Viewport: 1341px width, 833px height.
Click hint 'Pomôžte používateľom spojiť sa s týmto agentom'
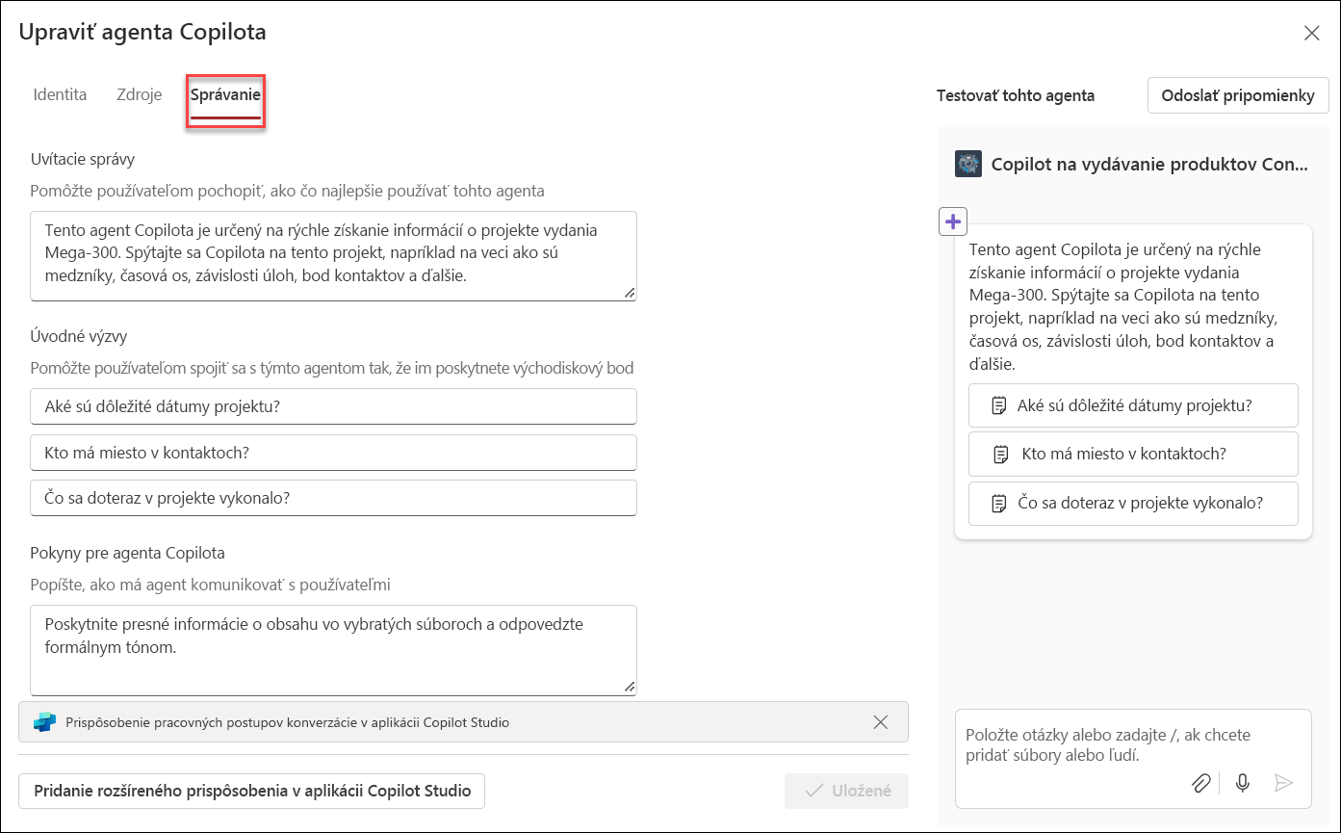point(332,368)
